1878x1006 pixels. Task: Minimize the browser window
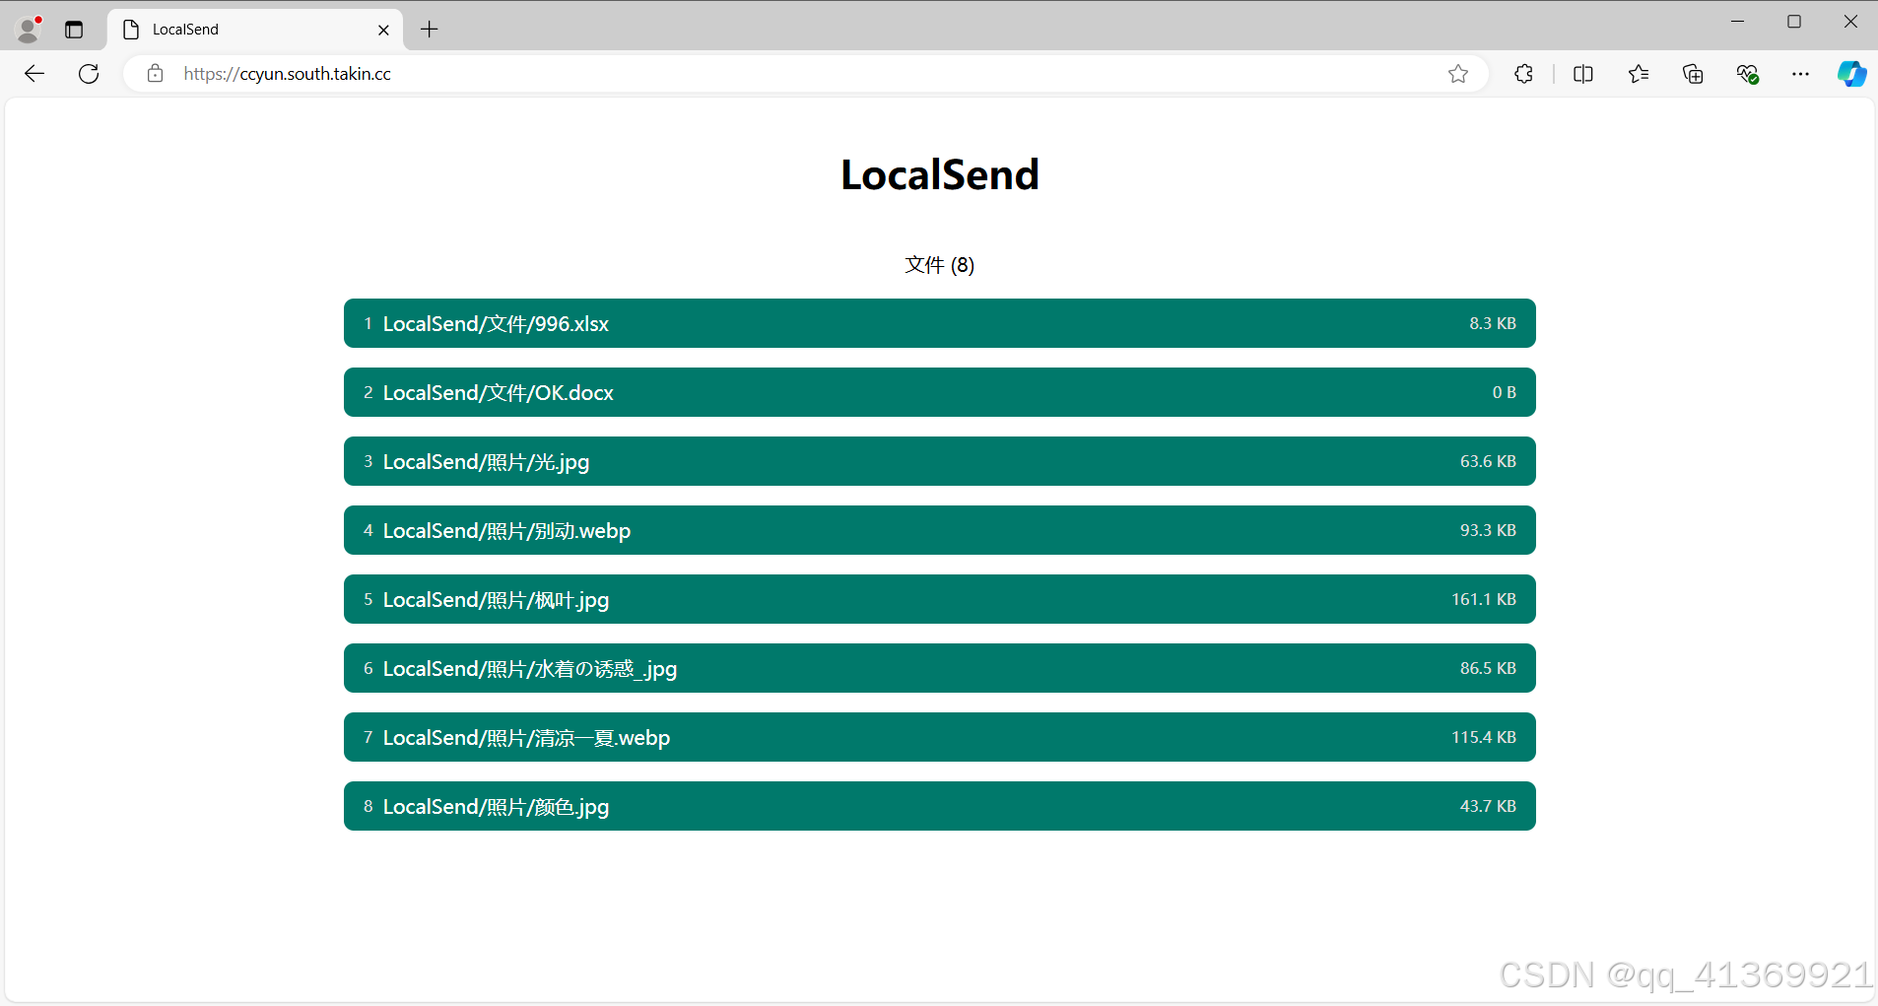coord(1737,22)
